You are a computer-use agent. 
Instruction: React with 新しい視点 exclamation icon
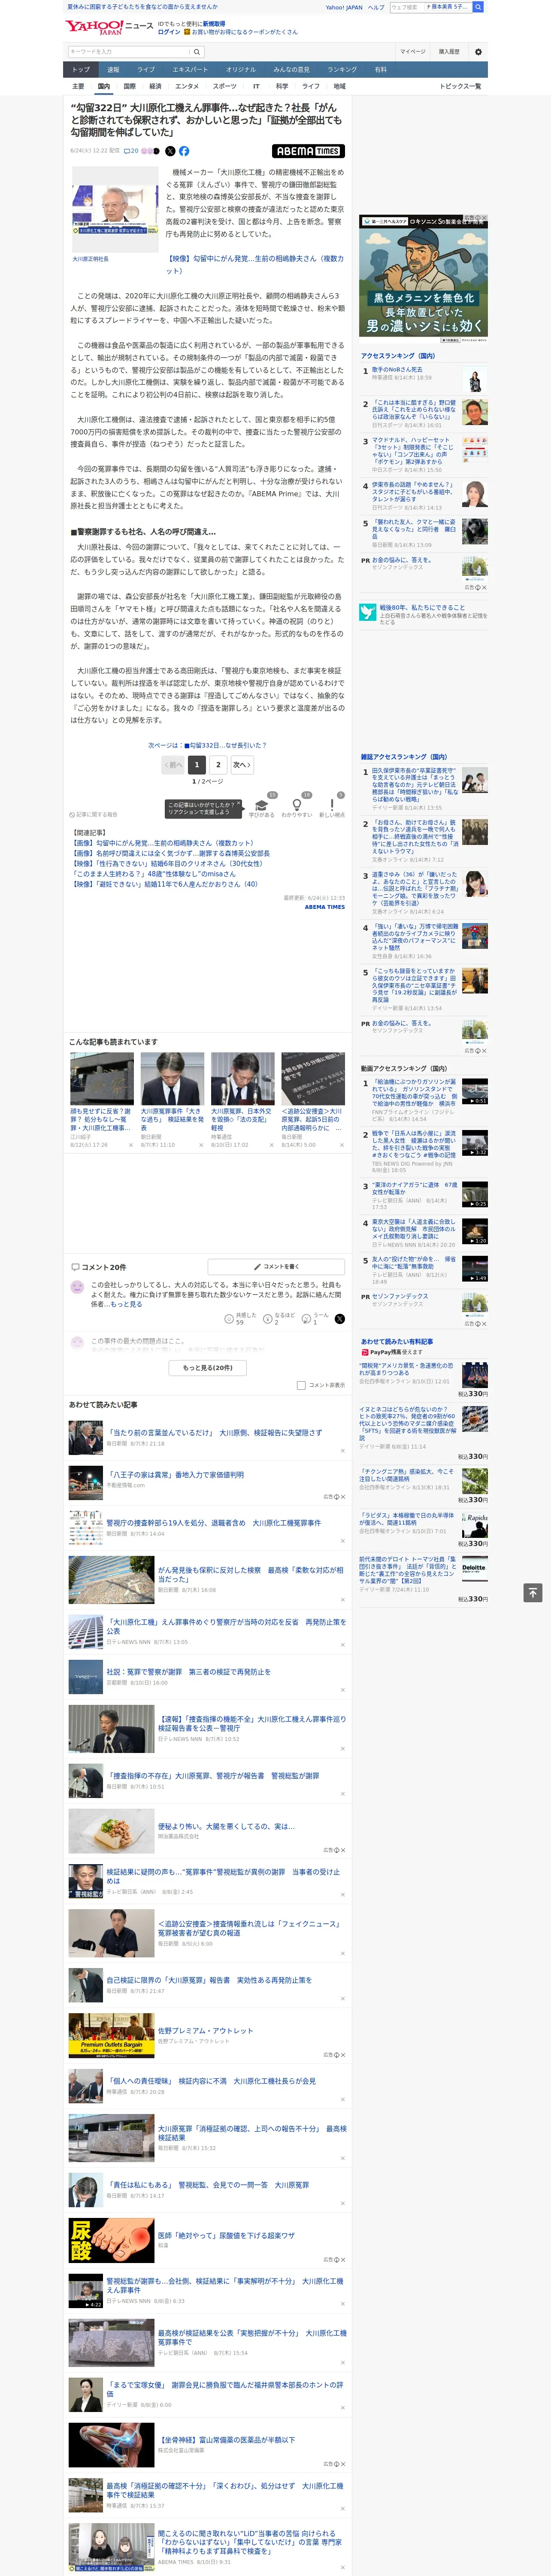[332, 805]
